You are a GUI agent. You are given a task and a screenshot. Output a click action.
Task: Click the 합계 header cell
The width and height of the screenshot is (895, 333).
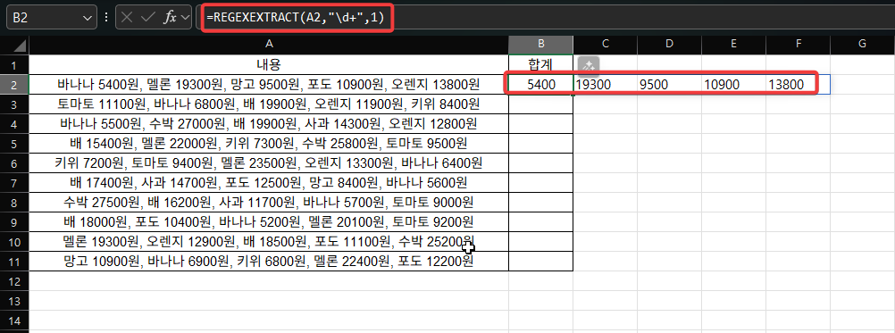point(541,64)
